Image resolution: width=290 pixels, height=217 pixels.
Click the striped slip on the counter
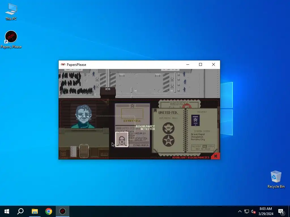pos(73,151)
